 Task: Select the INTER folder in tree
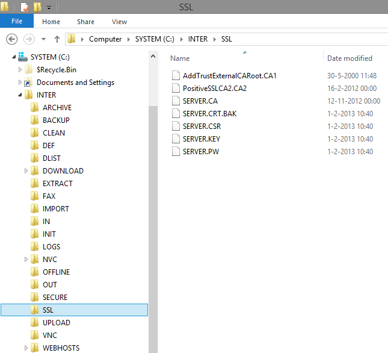[x=46, y=95]
